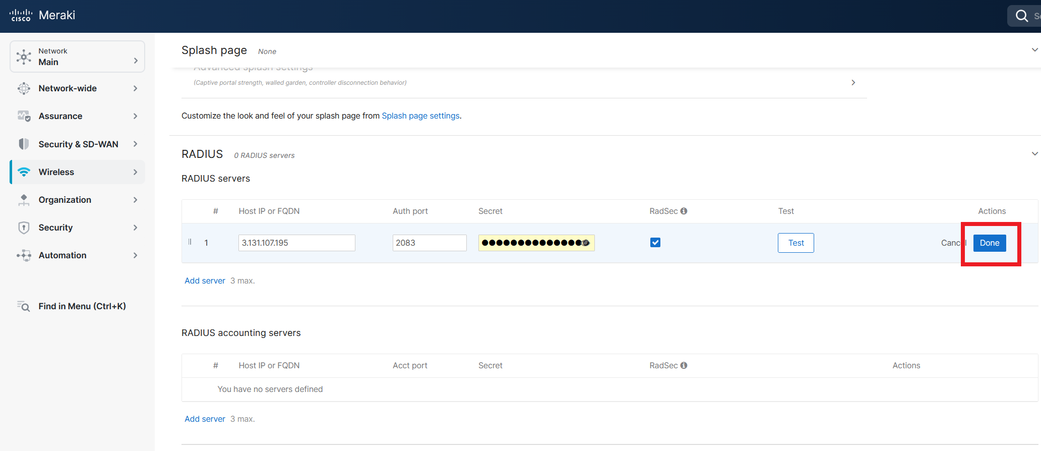The image size is (1041, 451).
Task: Click Add server under RADIUS servers
Action: (205, 280)
